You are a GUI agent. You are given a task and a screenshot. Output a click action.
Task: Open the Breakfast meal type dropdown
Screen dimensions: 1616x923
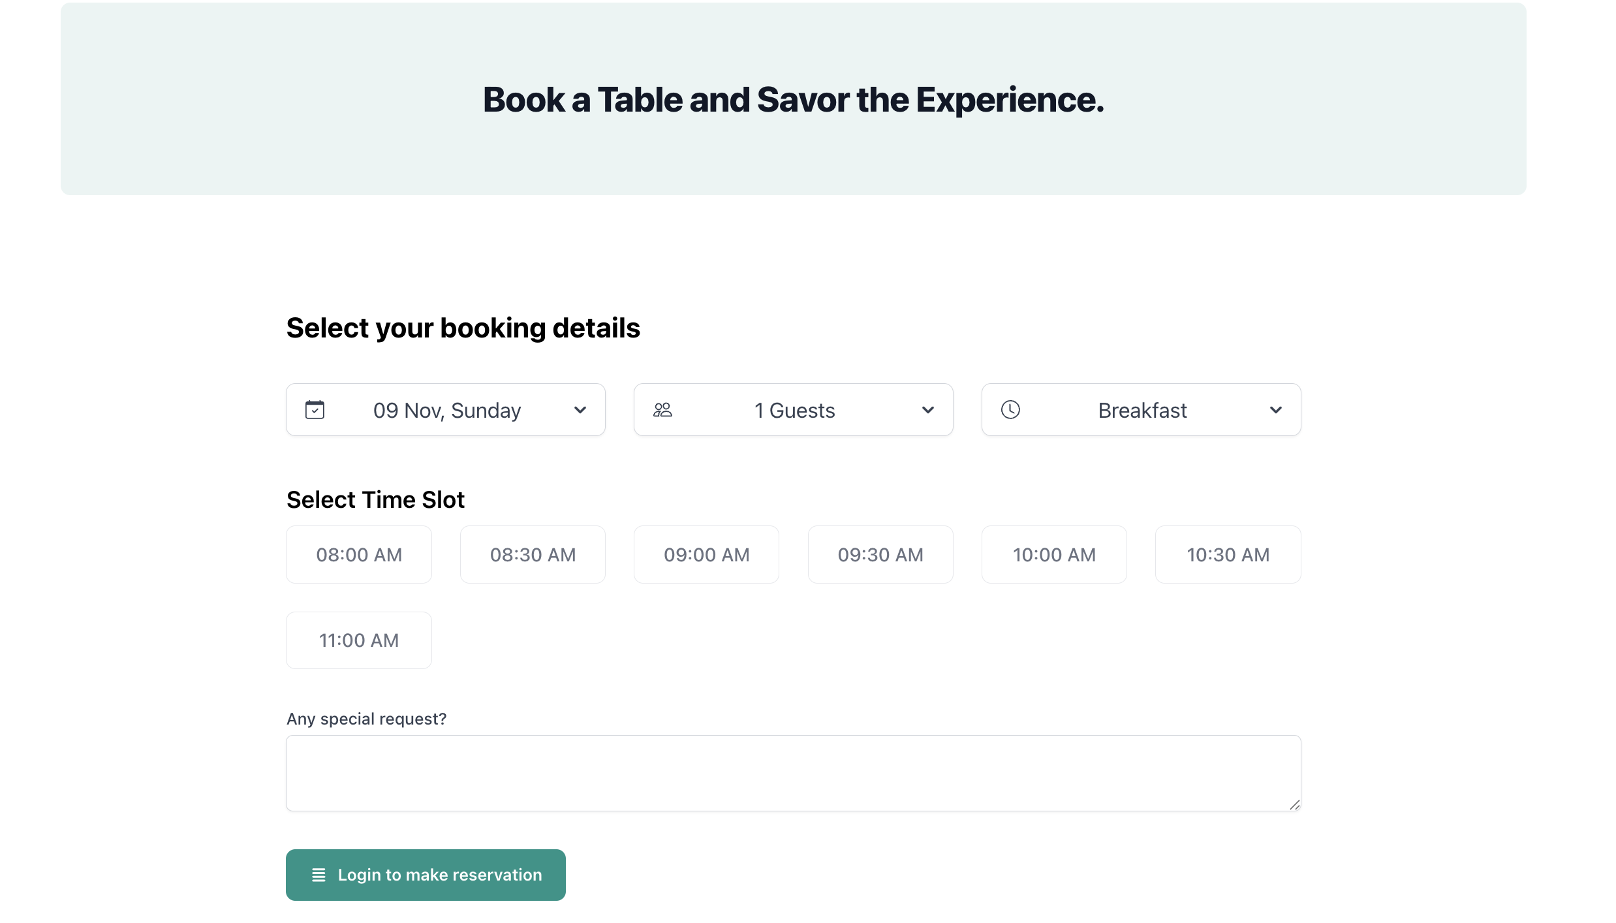tap(1275, 410)
